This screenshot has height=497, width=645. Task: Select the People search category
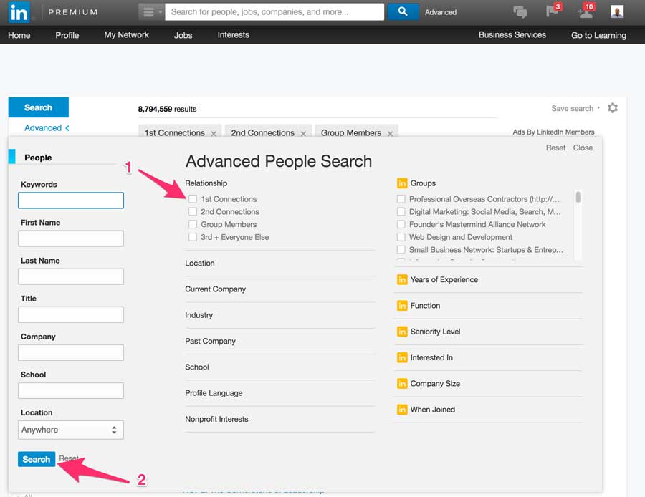(x=38, y=158)
